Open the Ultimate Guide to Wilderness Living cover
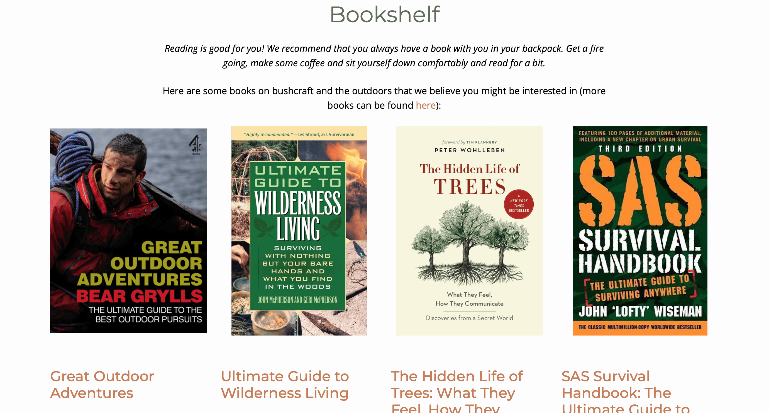The width and height of the screenshot is (769, 413). pyautogui.click(x=299, y=230)
